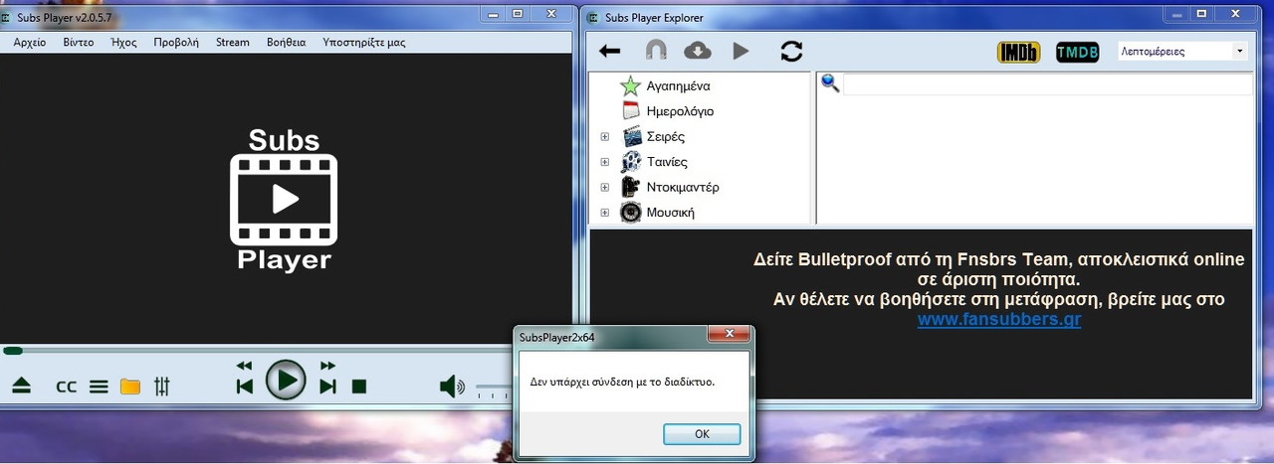The height and width of the screenshot is (464, 1274).
Task: Click the fast-forward double-arrow icon
Action: coord(327,366)
